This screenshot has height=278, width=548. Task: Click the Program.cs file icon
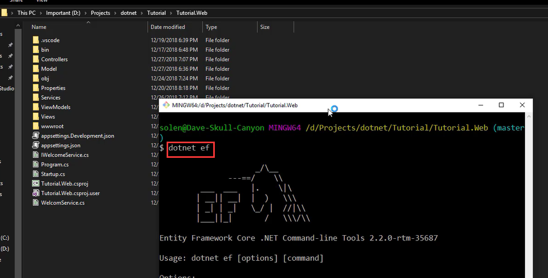36,164
